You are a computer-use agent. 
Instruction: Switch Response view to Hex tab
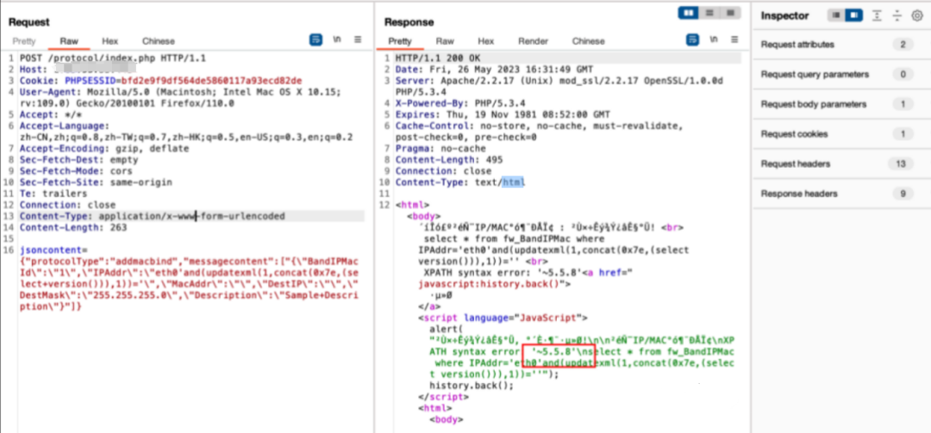point(485,41)
